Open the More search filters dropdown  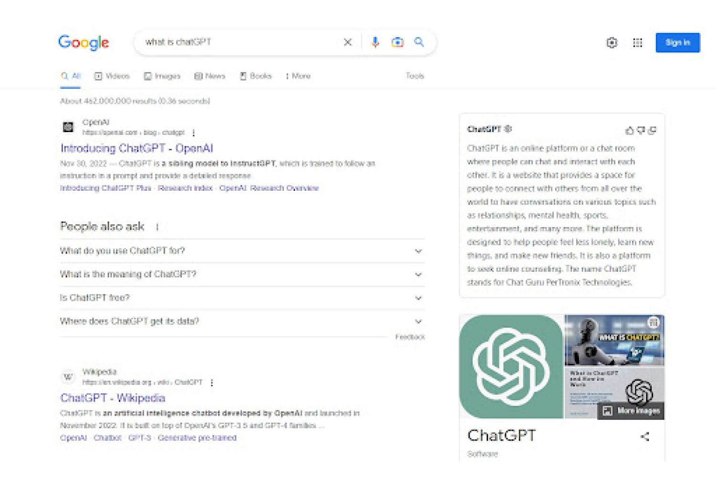(x=298, y=76)
